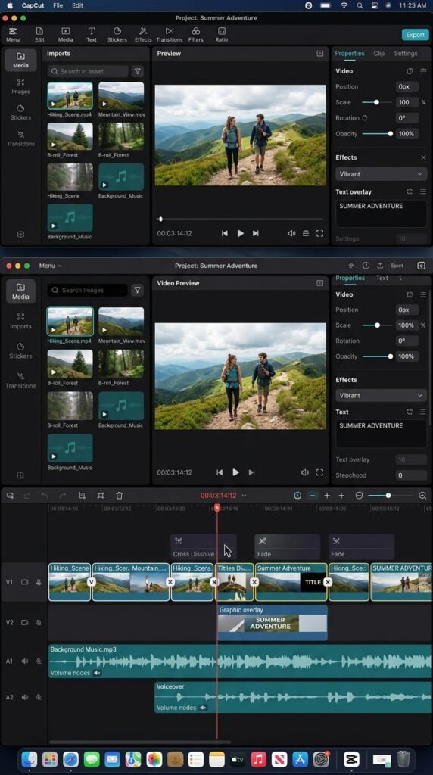Open the CapCut menu in menu bar

coord(33,5)
